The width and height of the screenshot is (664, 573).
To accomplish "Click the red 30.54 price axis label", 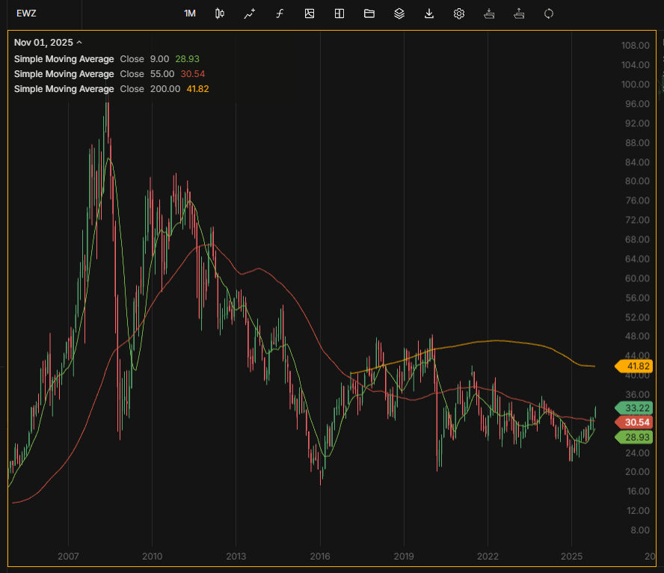I will tap(636, 423).
